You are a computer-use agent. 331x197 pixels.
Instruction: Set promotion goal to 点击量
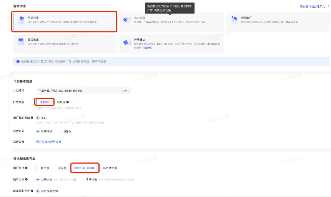click(45, 168)
